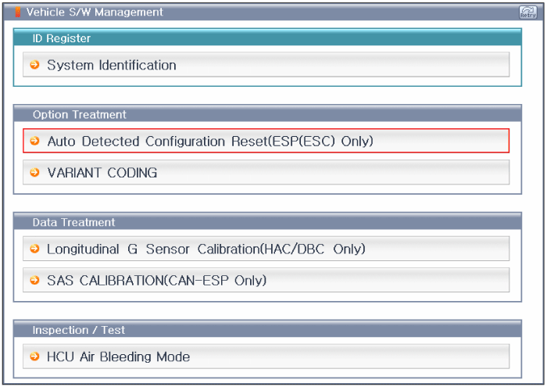Click the Retry icon in title bar
The width and height of the screenshot is (547, 387).
(527, 13)
